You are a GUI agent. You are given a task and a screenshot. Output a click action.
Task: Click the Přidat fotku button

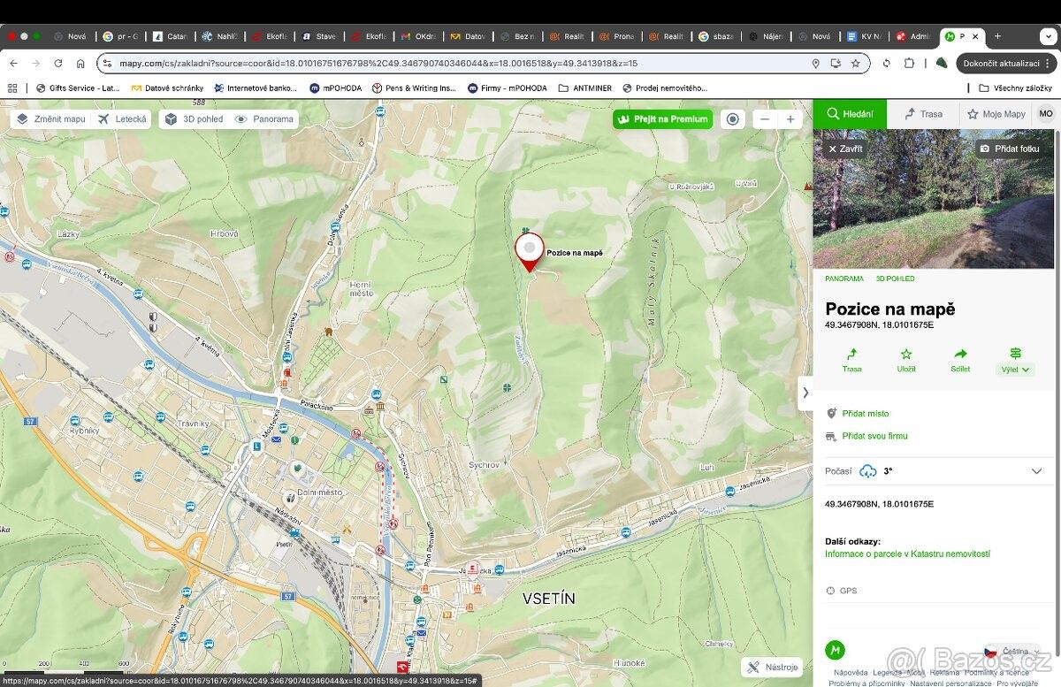pos(1010,149)
